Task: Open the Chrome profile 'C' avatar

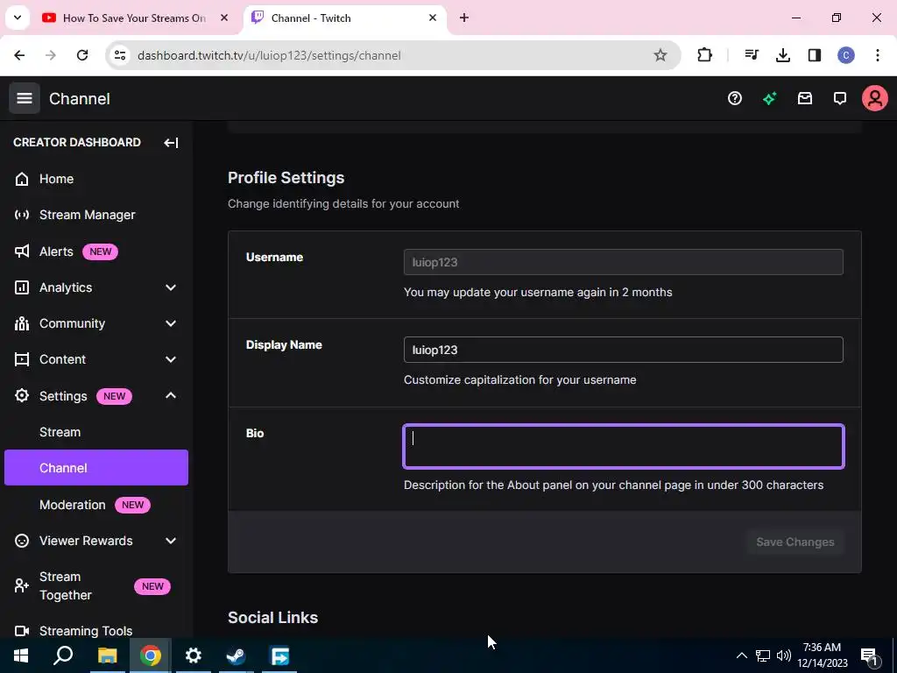Action: 845,55
